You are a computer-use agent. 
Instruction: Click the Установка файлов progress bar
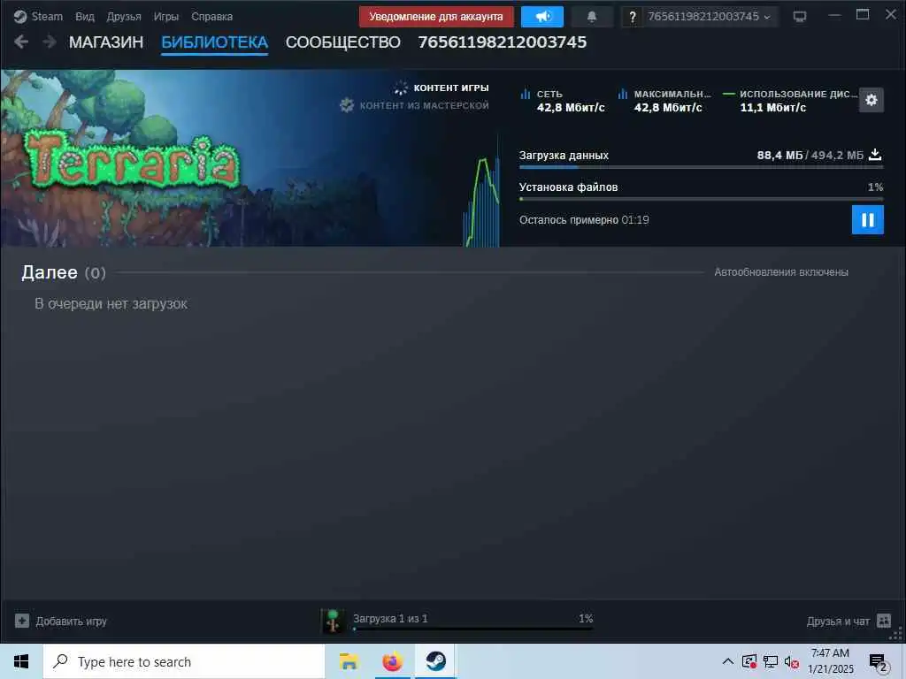[701, 199]
